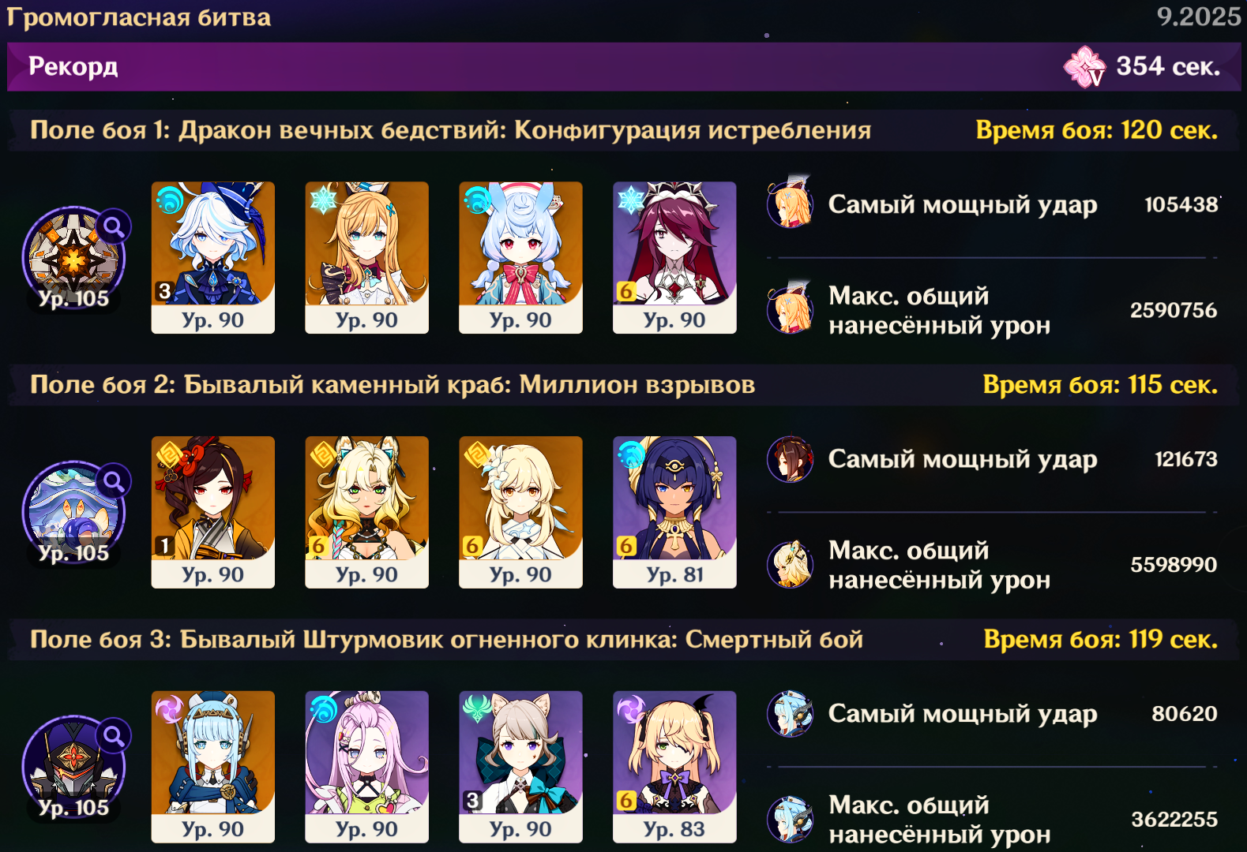The height and width of the screenshot is (852, 1247).
Task: Select the blonde flower-haired Geo character card
Action: pyautogui.click(x=520, y=512)
